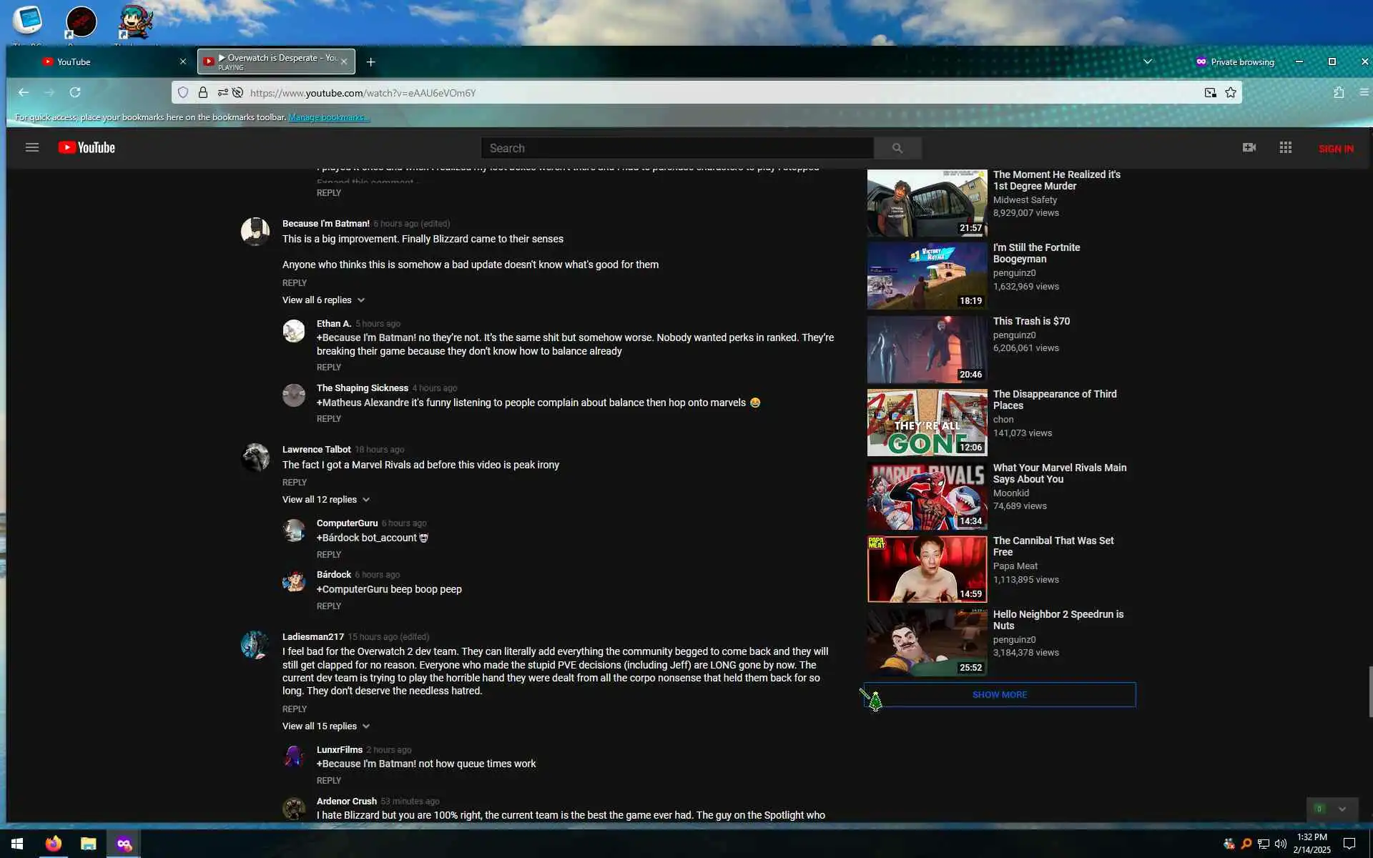Bookmark this page with star icon
1373x858 pixels.
(x=1231, y=92)
